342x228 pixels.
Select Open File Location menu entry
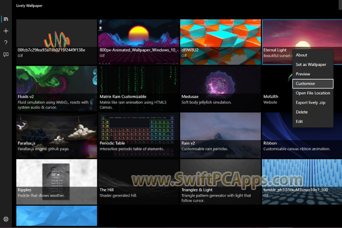313,93
